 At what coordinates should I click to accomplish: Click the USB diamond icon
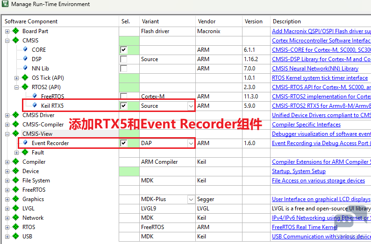[15, 236]
